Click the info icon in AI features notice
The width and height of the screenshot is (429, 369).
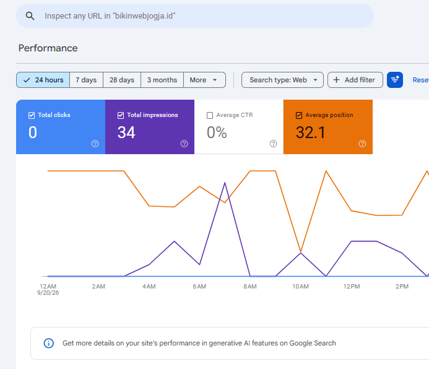coord(49,343)
